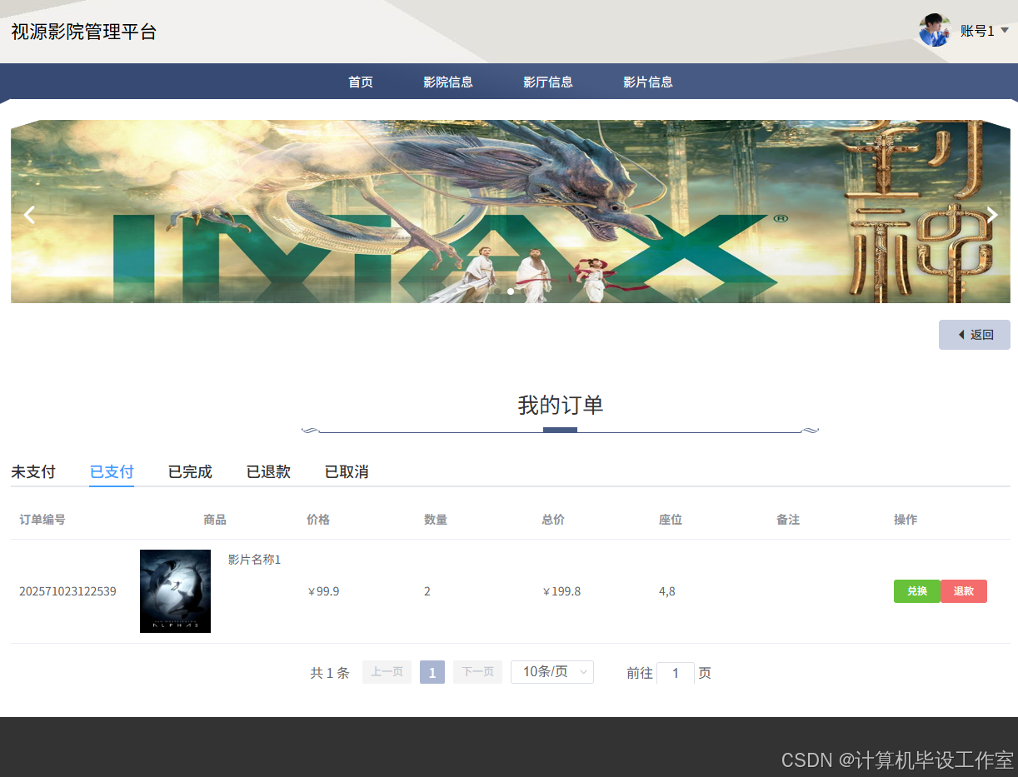The width and height of the screenshot is (1018, 777).
Task: Click the green 兑换 button
Action: (917, 591)
